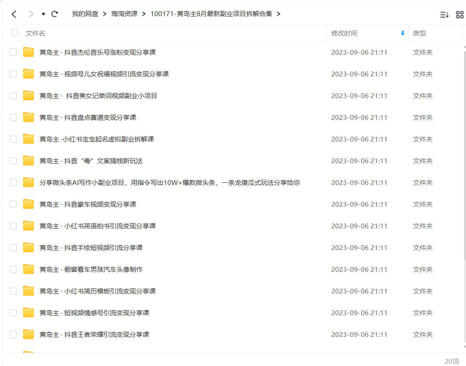Image resolution: width=466 pixels, height=366 pixels.
Task: Go back with the left arrow
Action: [14, 14]
